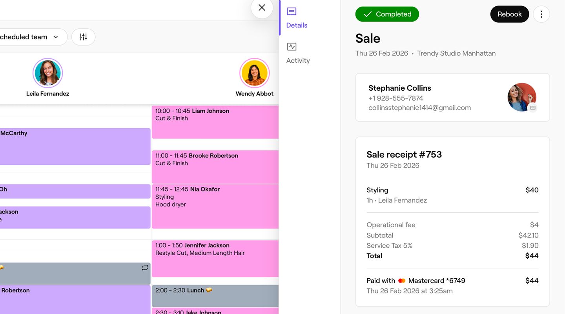
Task: Click the Completed status badge
Action: tap(387, 14)
